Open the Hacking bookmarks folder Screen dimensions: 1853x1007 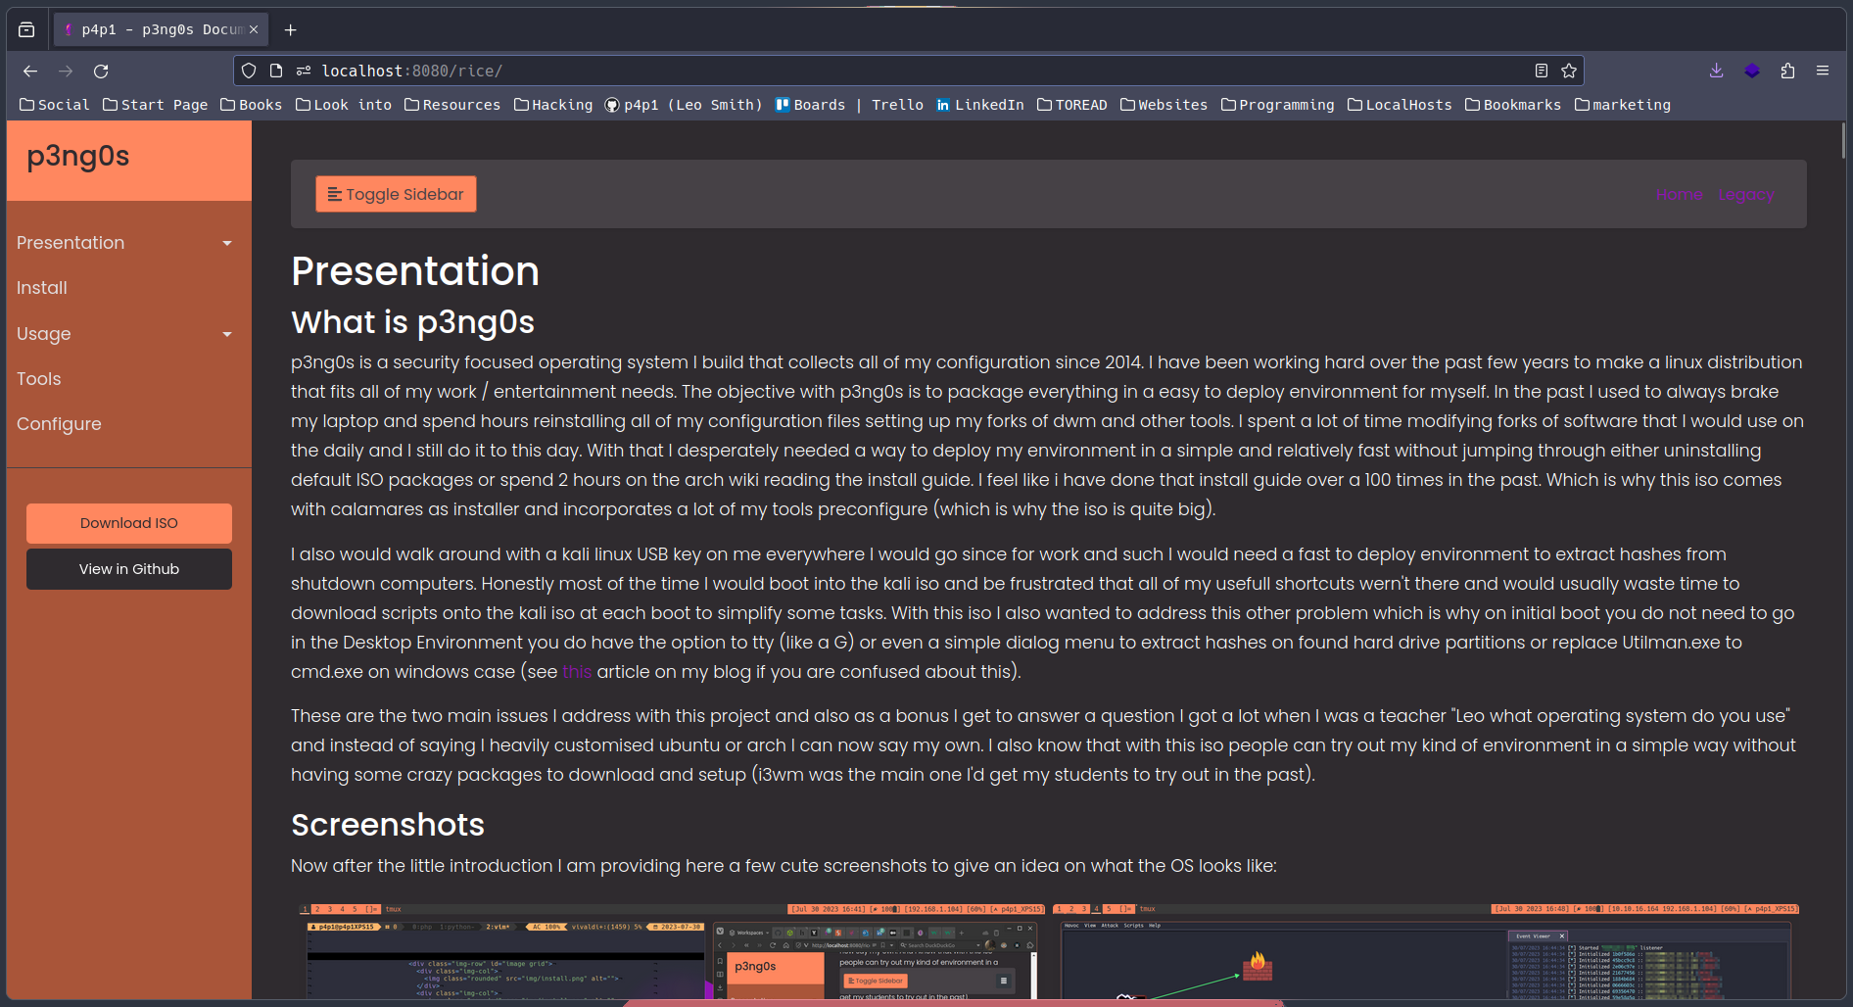coord(553,105)
